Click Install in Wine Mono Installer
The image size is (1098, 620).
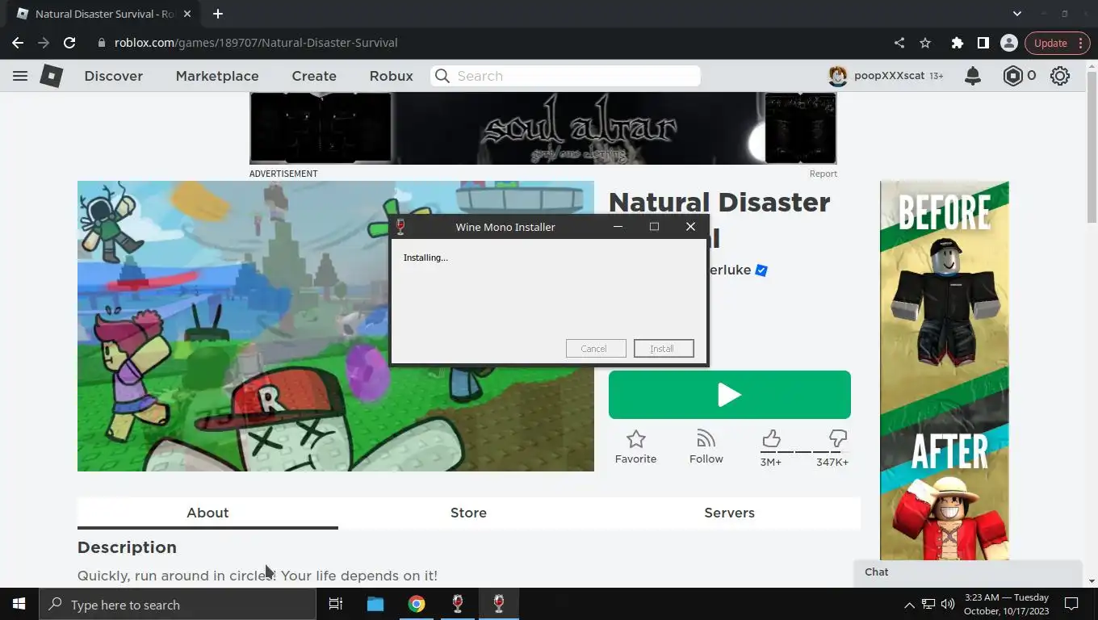[x=664, y=349]
